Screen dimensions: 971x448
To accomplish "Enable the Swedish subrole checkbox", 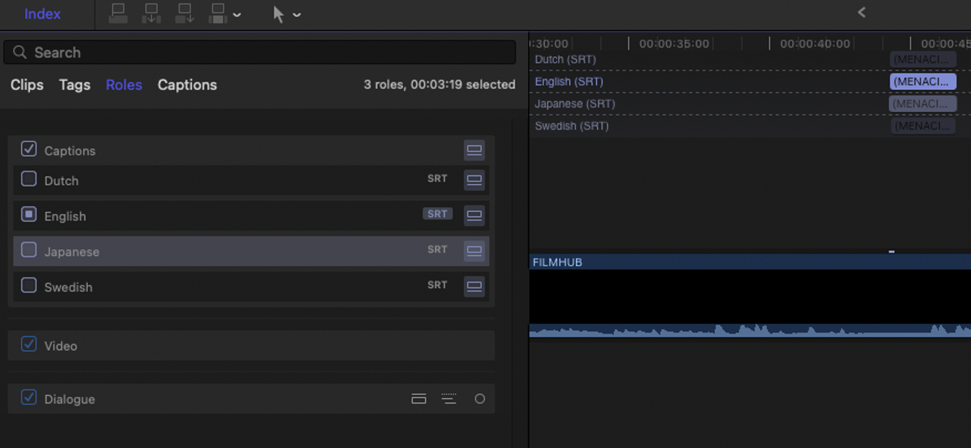I will click(29, 285).
